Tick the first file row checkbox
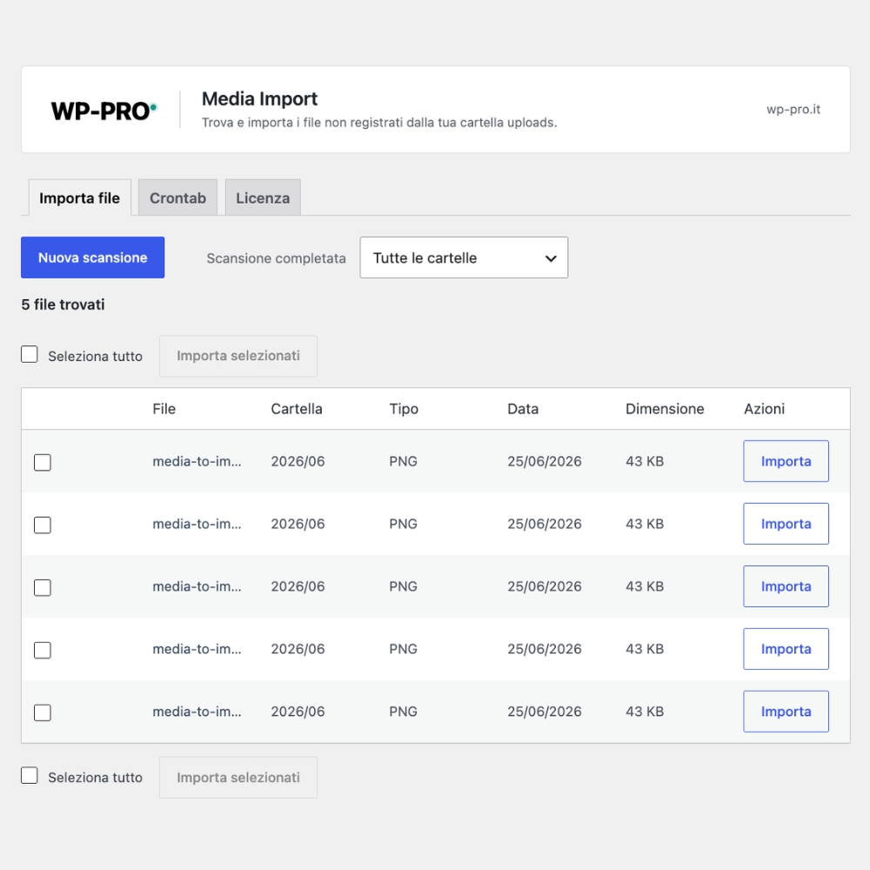The height and width of the screenshot is (870, 870). click(x=42, y=462)
